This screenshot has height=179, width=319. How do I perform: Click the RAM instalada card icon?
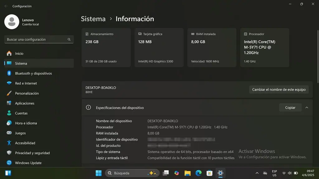tap(193, 34)
